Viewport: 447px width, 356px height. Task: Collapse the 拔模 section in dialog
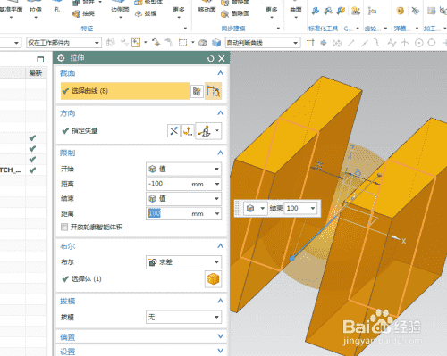click(220, 301)
